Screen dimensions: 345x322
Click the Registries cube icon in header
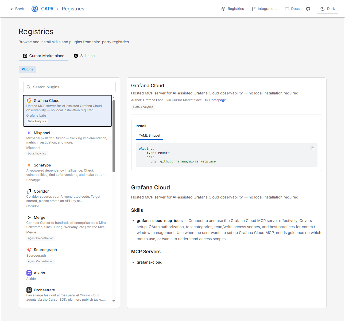click(x=223, y=9)
